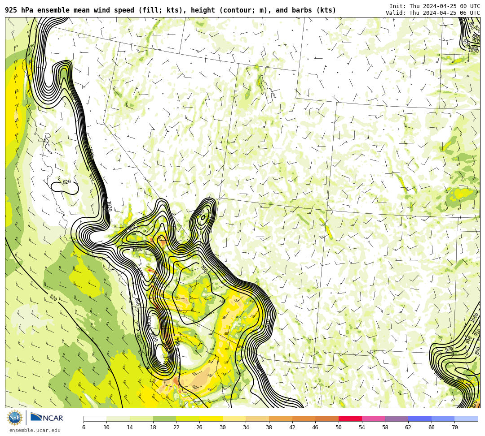Pick the dark orange 46–50 kts colorbar segment

coord(327,419)
